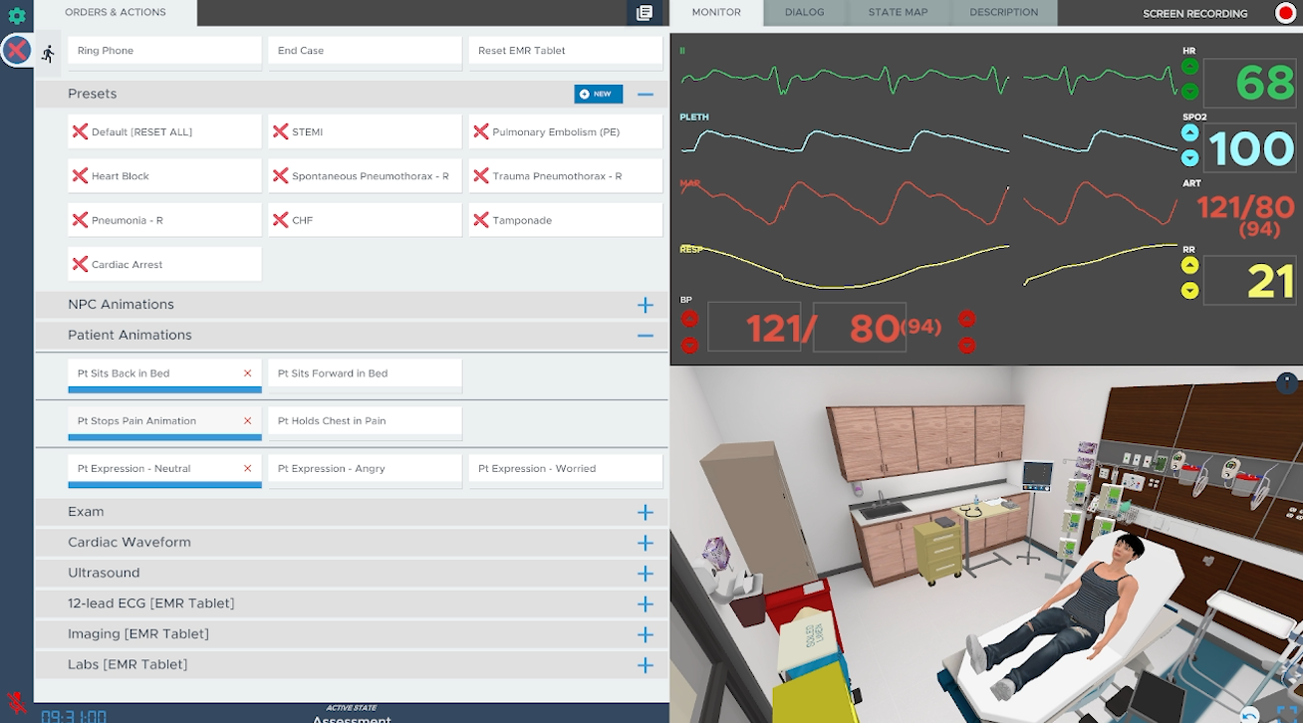
Task: Expand the NPC Animations section
Action: (645, 305)
